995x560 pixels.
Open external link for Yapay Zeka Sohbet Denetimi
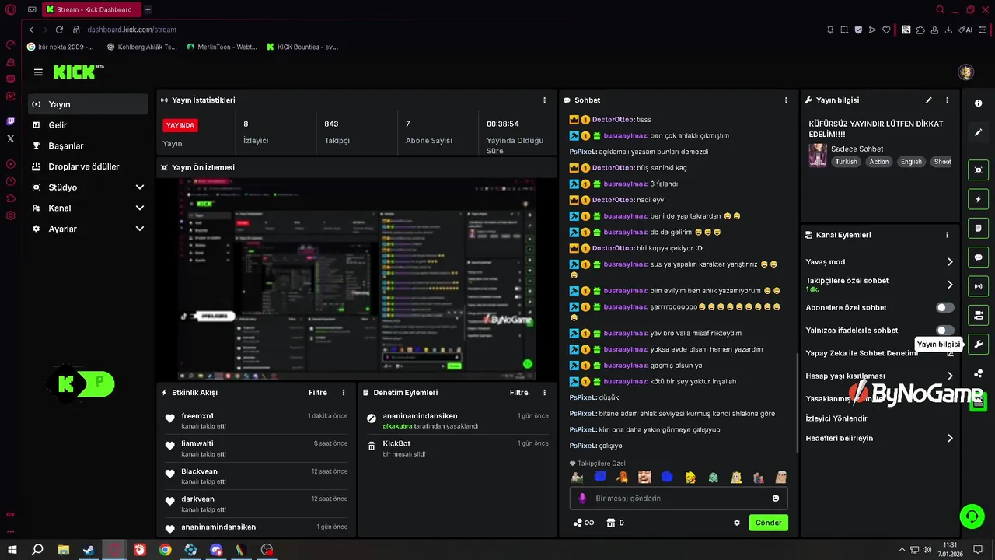click(x=950, y=353)
